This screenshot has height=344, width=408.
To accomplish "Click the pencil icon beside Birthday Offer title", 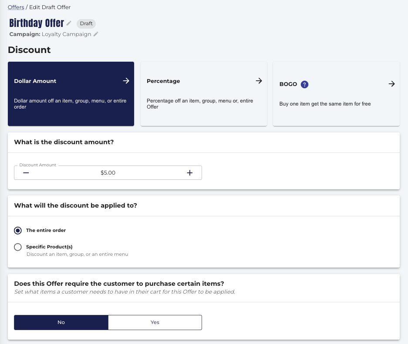I will click(x=69, y=23).
